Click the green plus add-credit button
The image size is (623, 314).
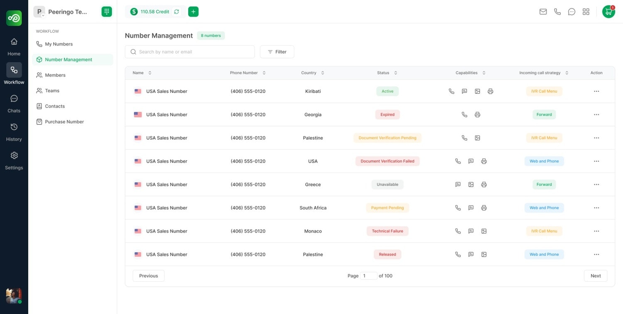click(x=193, y=12)
